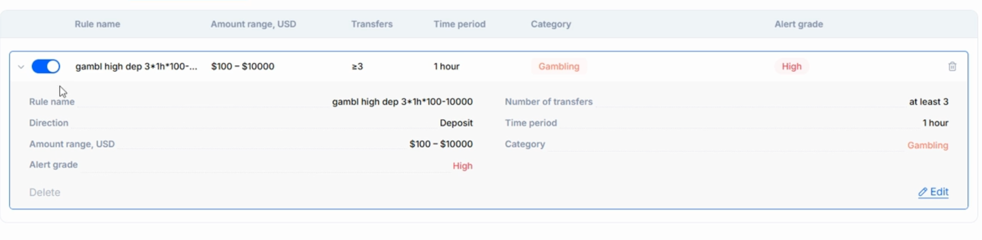
Task: Click the ≥3 transfers value in the row
Action: click(357, 66)
